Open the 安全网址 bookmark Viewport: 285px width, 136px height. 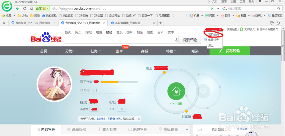[x=112, y=16]
